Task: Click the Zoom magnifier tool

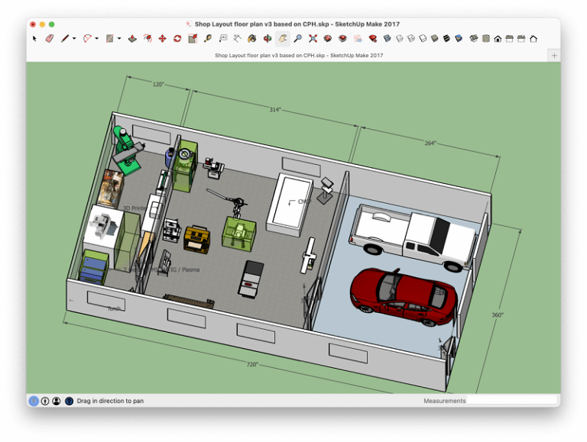Action: 297,38
